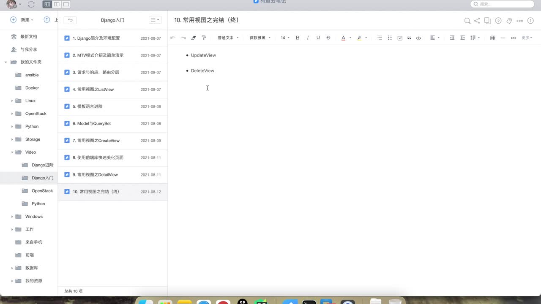This screenshot has height=304, width=541.
Task: Open the 前端 folder
Action: (29, 255)
